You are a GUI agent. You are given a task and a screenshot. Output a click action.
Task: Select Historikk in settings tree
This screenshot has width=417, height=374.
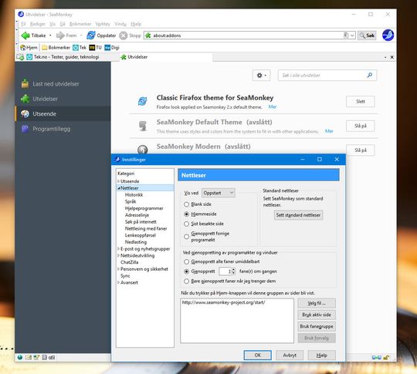pos(134,194)
